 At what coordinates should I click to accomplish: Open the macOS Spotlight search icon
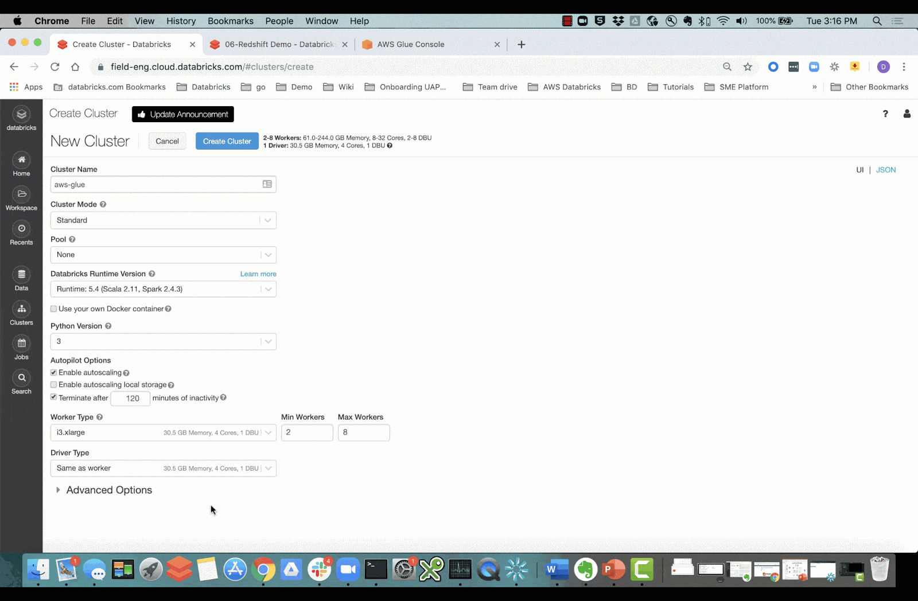coord(877,21)
